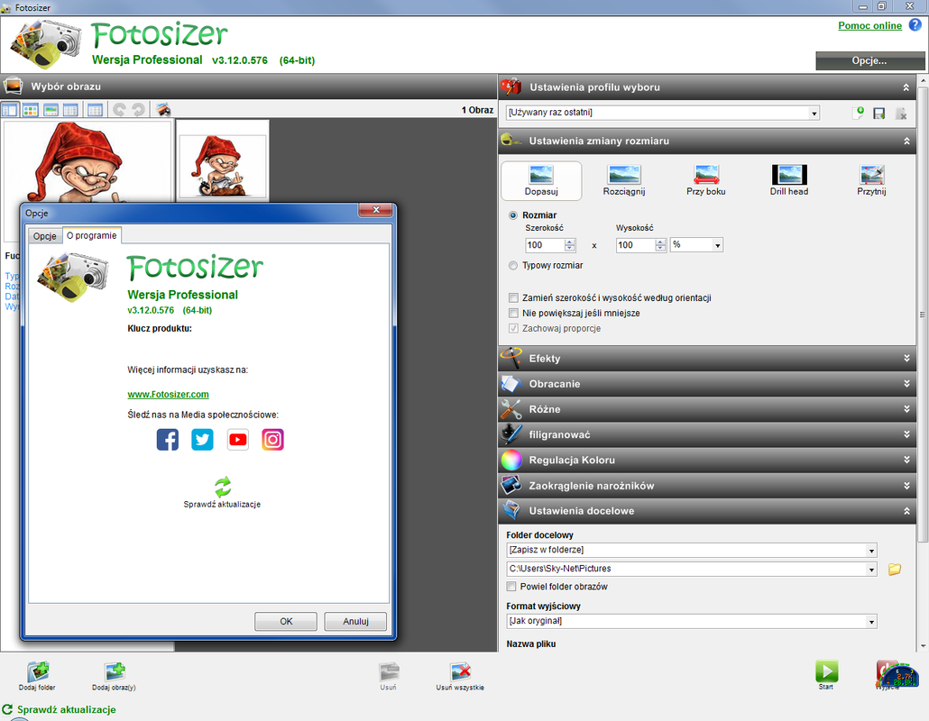This screenshot has height=721, width=929.
Task: Select the Typowy rozmiar radio button
Action: tap(513, 266)
